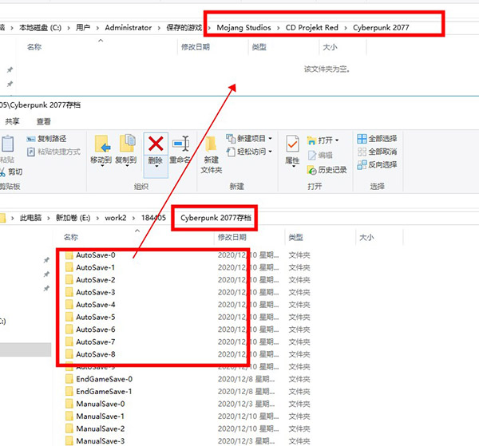Image resolution: width=479 pixels, height=446 pixels.
Task: Expand the 属性 dropdown arrow
Action: coord(293,167)
